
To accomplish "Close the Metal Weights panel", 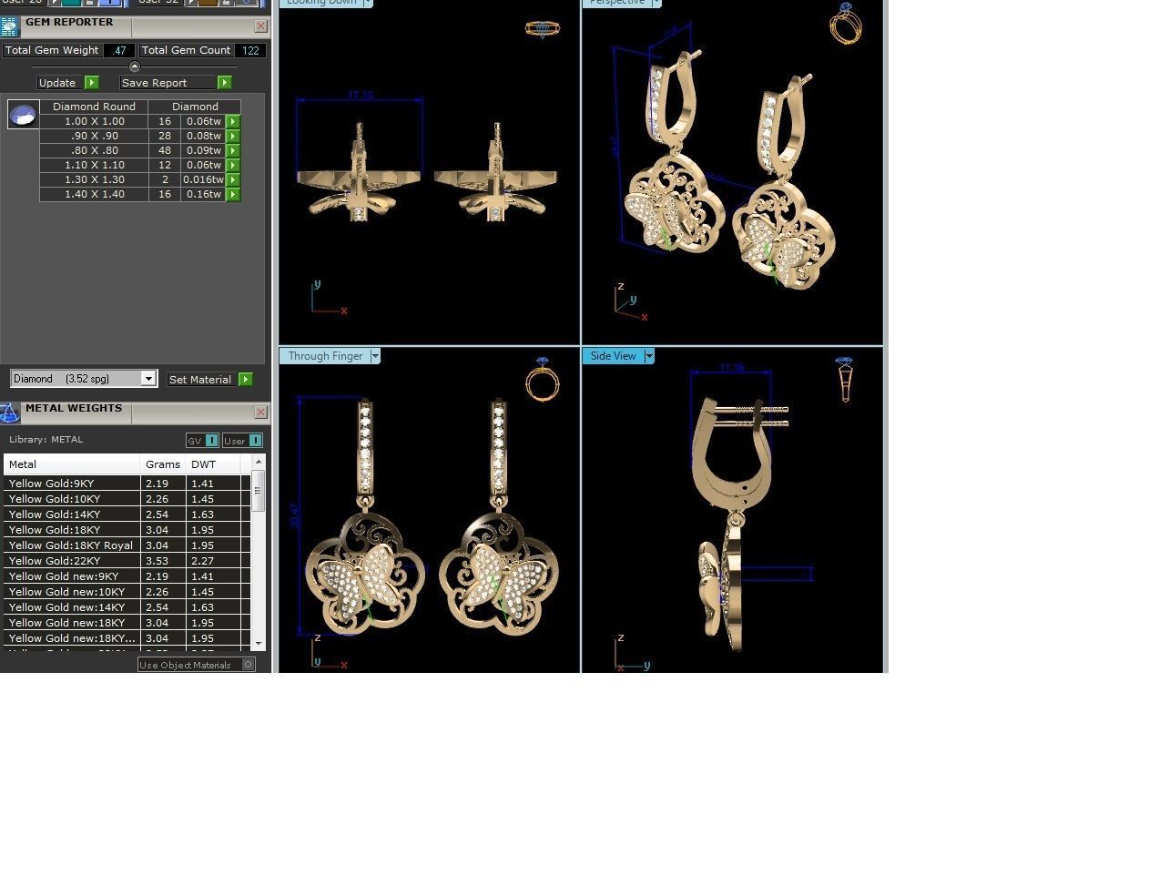I will (261, 413).
